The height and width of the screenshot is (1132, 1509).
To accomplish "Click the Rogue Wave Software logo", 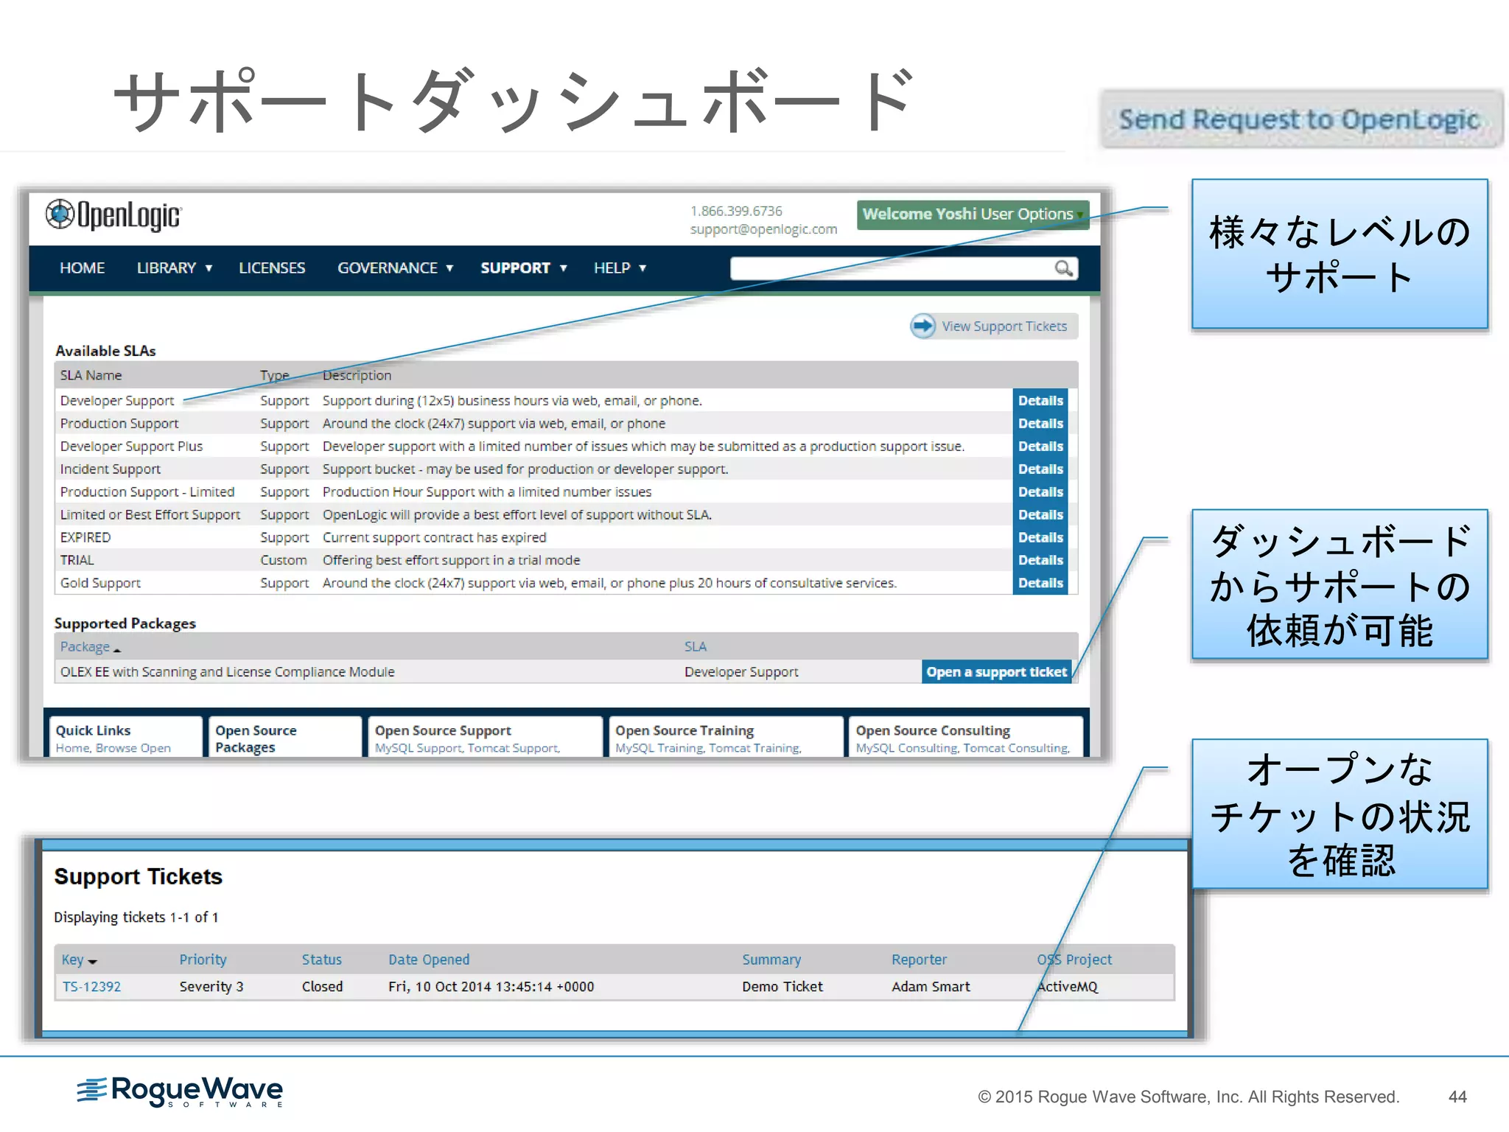I will click(180, 1092).
